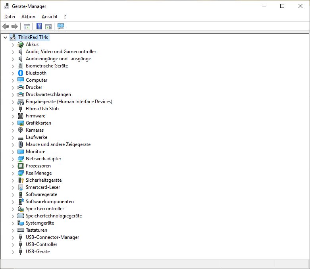Select the Bluetooth entry text
The image size is (310, 269).
(x=36, y=73)
